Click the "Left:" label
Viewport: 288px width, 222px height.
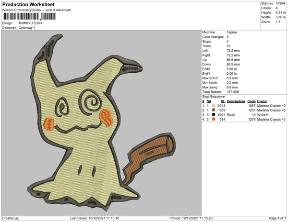coord(205,51)
